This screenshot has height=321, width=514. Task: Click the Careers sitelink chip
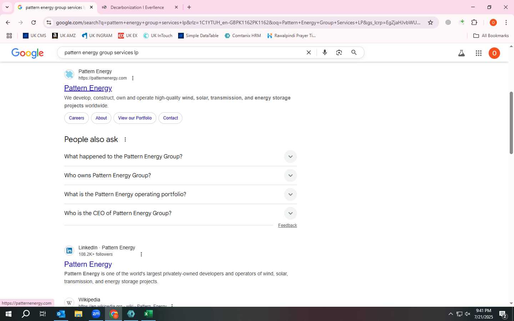point(76,118)
